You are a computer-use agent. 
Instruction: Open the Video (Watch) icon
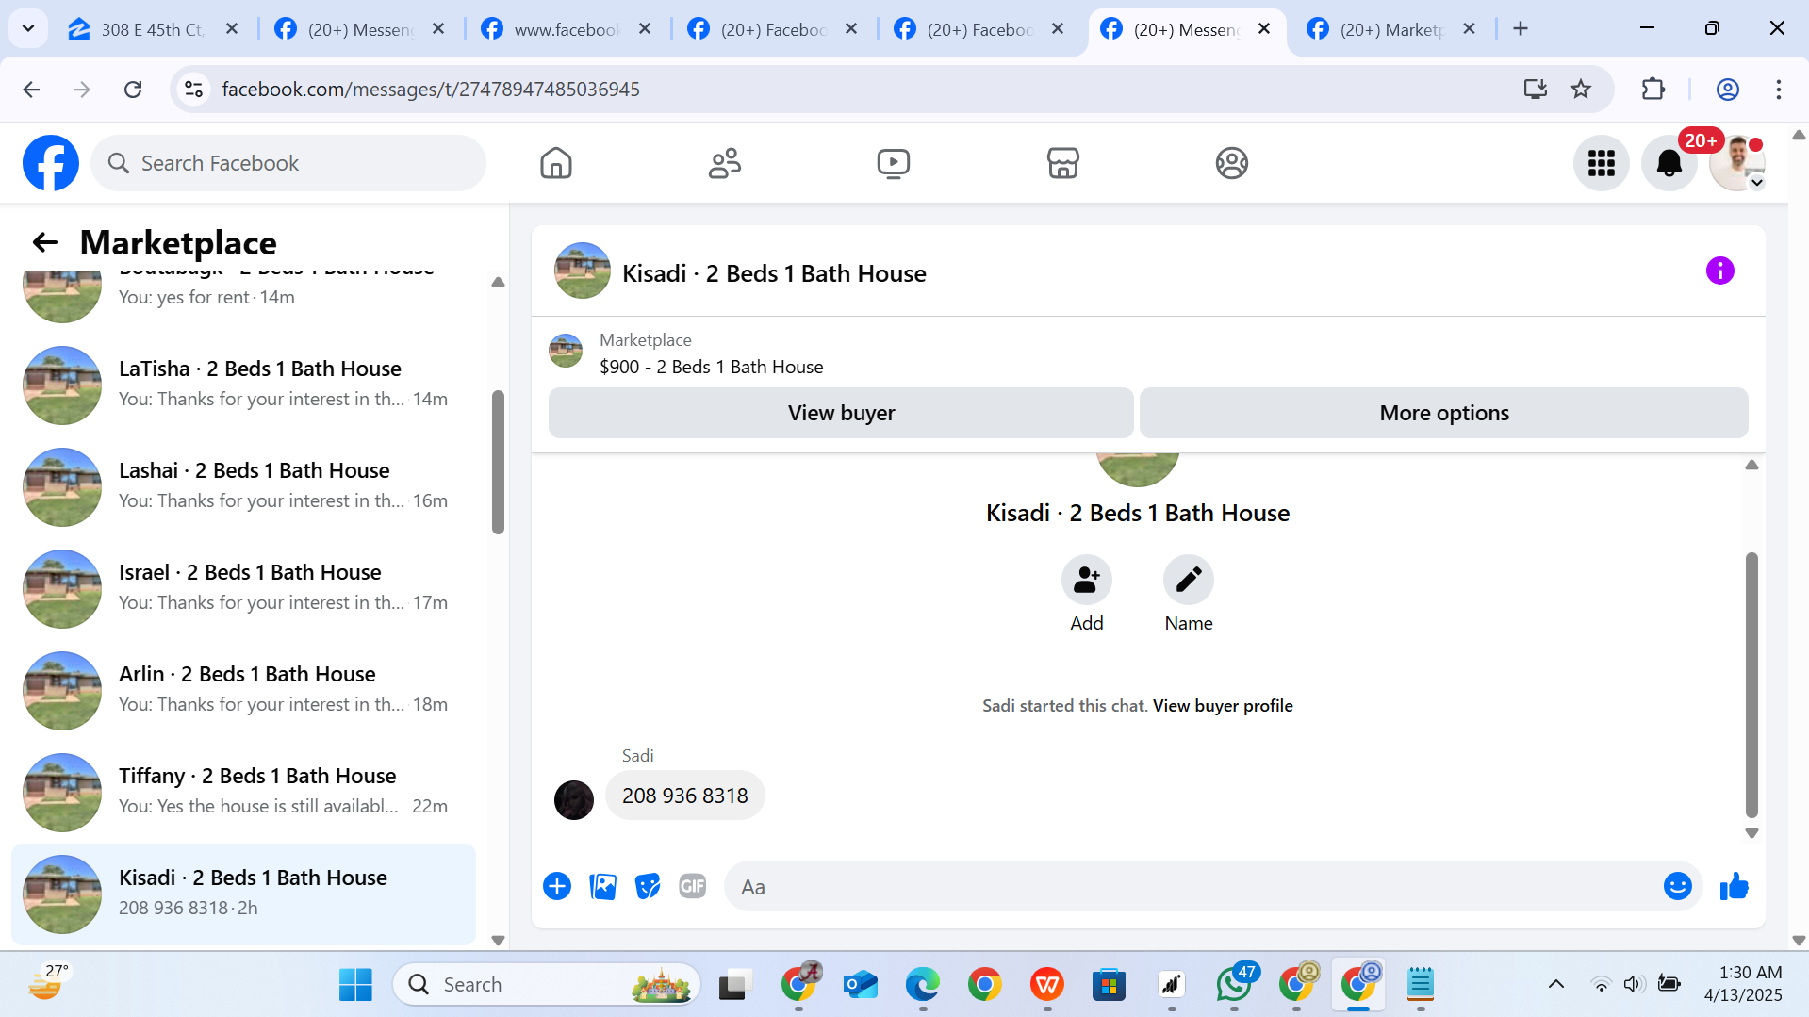pyautogui.click(x=894, y=163)
